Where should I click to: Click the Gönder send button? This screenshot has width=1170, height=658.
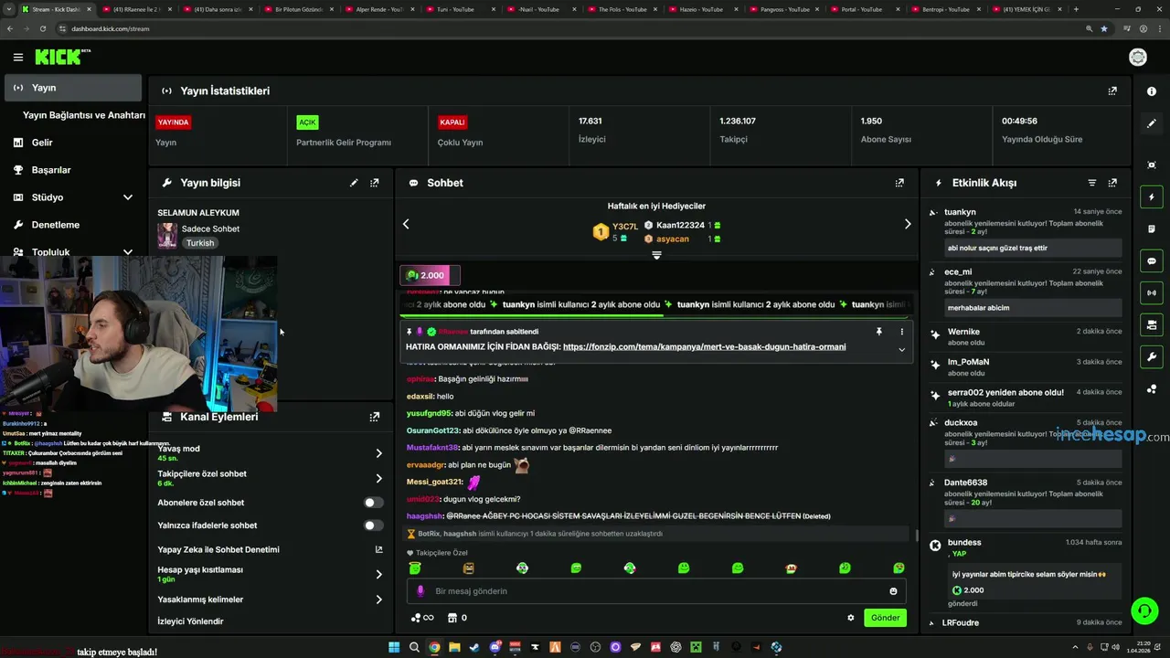click(885, 618)
